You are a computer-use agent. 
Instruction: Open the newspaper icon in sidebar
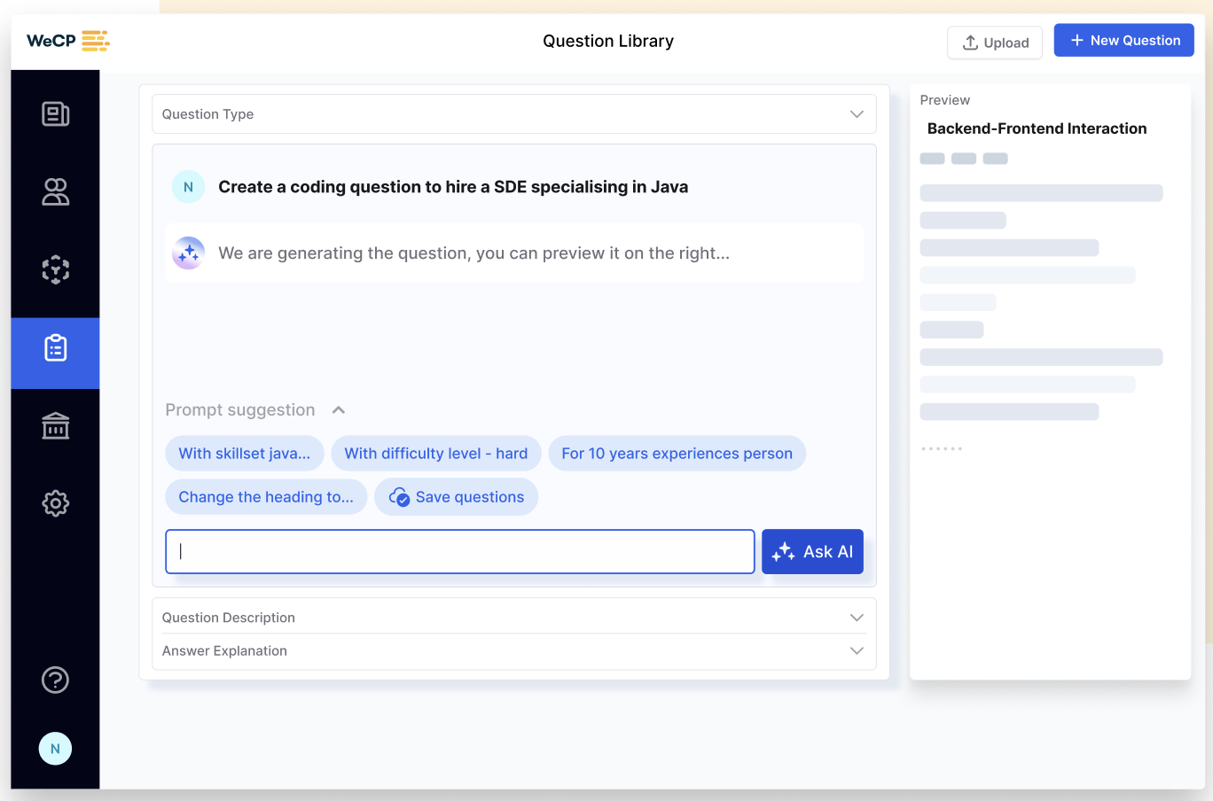pyautogui.click(x=55, y=114)
